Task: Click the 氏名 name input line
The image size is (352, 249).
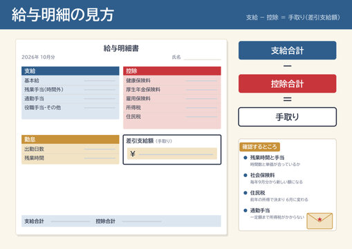Action: coord(203,59)
